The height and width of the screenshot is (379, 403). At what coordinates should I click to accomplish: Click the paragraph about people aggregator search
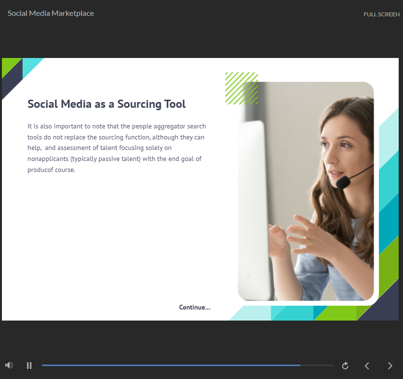117,148
